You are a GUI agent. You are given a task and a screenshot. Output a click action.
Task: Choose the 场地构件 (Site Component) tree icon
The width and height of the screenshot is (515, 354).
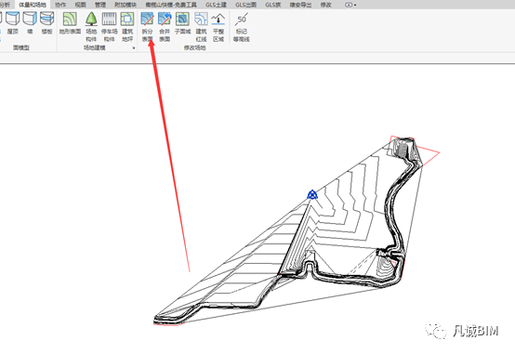pos(91,26)
